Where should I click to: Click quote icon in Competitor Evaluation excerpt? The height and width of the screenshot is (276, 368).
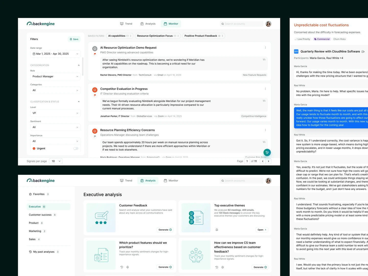pyautogui.click(x=264, y=101)
